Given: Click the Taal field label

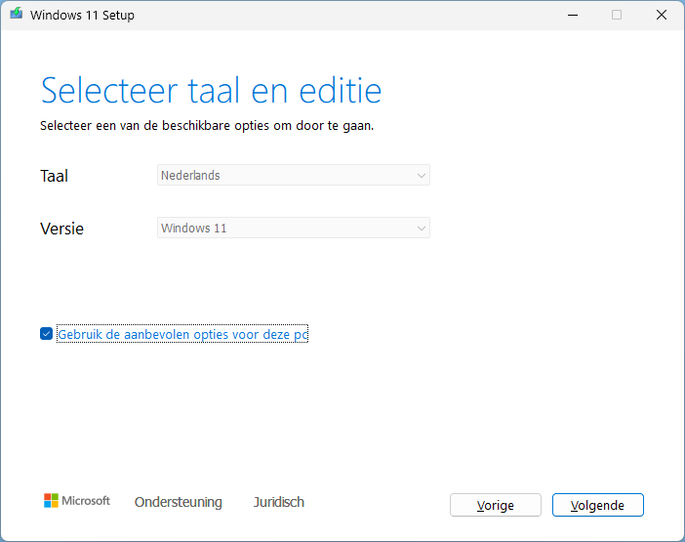Looking at the screenshot, I should pyautogui.click(x=54, y=176).
